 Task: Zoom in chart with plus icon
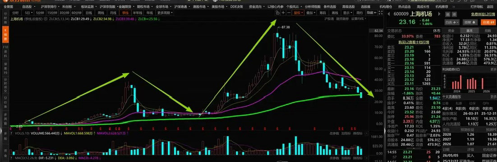click(x=284, y=13)
